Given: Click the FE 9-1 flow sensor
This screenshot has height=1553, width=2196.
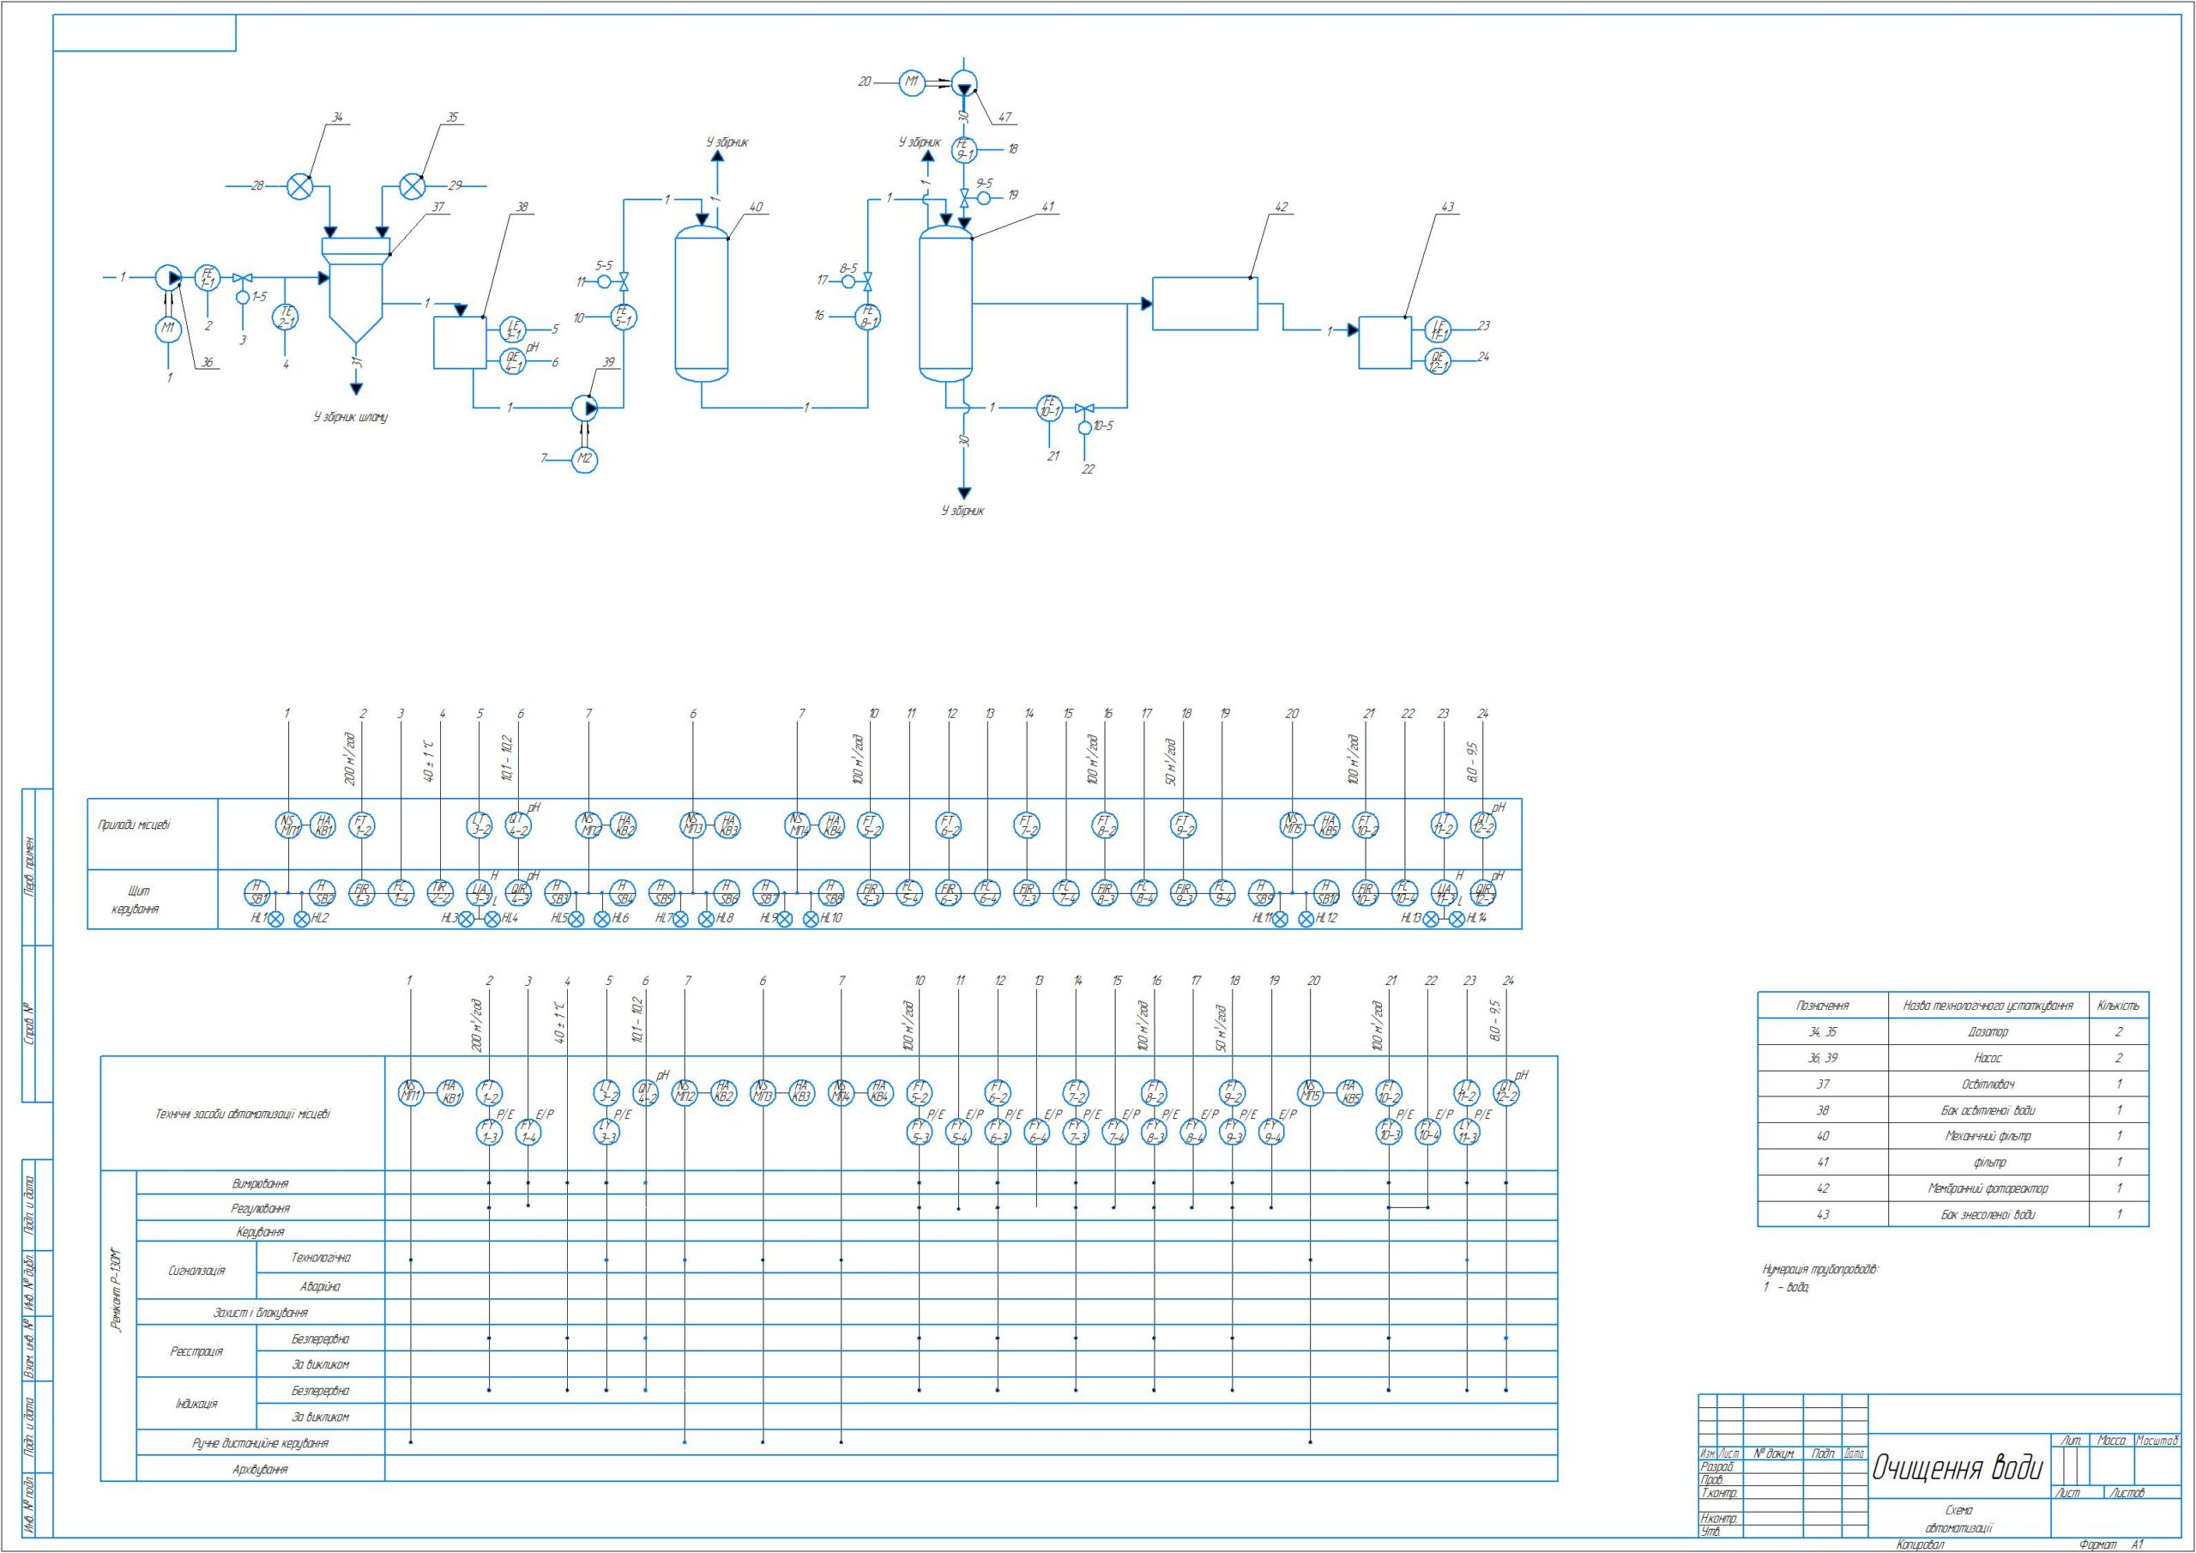Looking at the screenshot, I should [x=964, y=149].
